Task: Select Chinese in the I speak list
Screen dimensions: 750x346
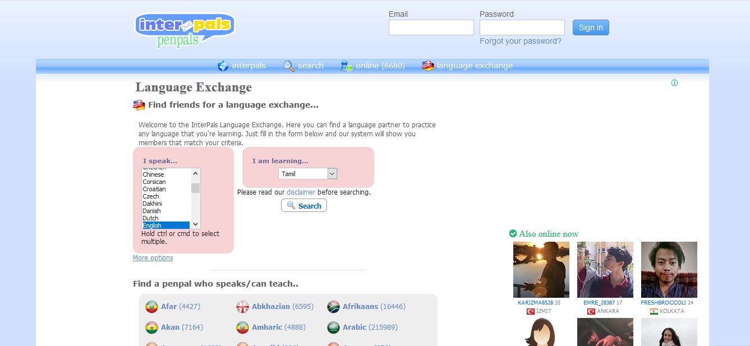Action: 153,174
